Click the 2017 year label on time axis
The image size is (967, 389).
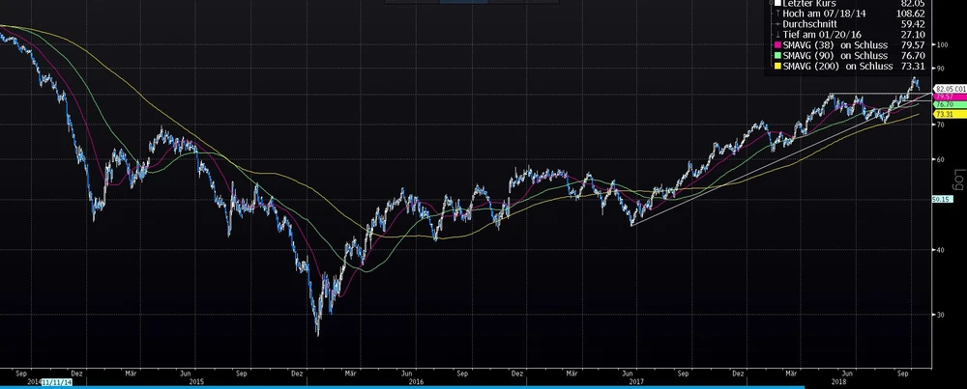click(x=636, y=381)
